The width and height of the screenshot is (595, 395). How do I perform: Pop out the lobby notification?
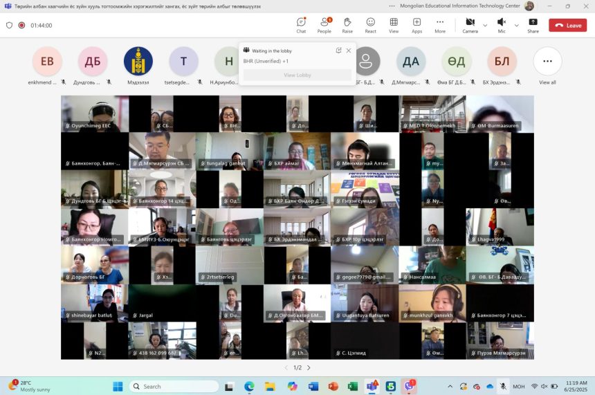(x=339, y=50)
